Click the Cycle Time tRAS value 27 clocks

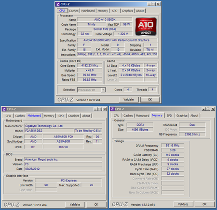[173, 169]
